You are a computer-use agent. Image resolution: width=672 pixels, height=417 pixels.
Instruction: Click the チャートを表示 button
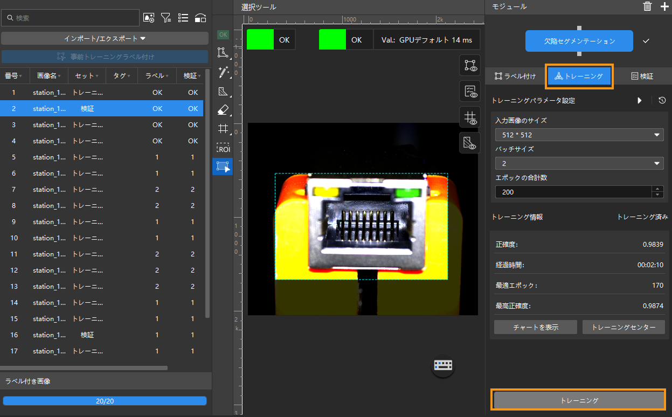tap(535, 327)
